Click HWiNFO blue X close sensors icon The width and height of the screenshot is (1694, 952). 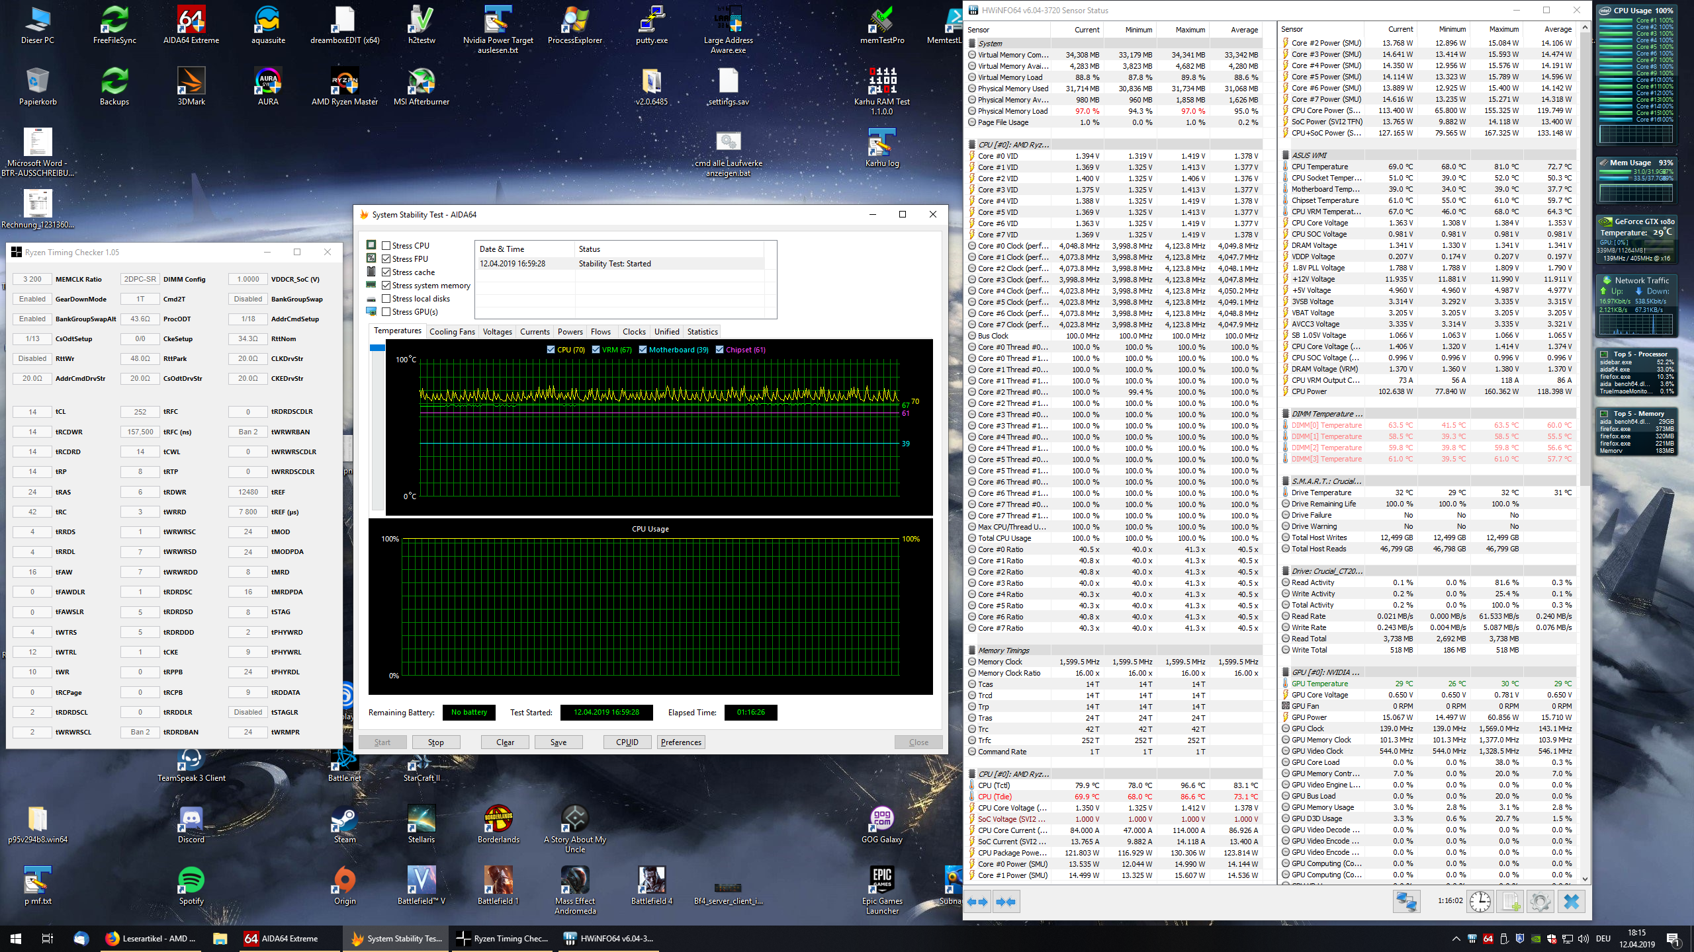tap(1572, 902)
